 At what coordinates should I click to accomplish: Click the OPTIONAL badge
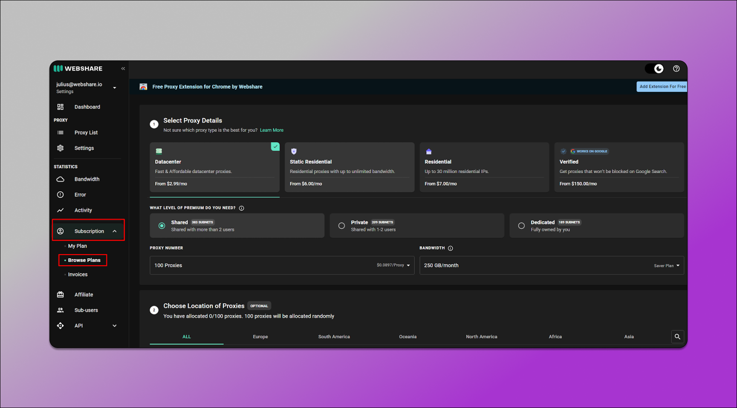259,306
